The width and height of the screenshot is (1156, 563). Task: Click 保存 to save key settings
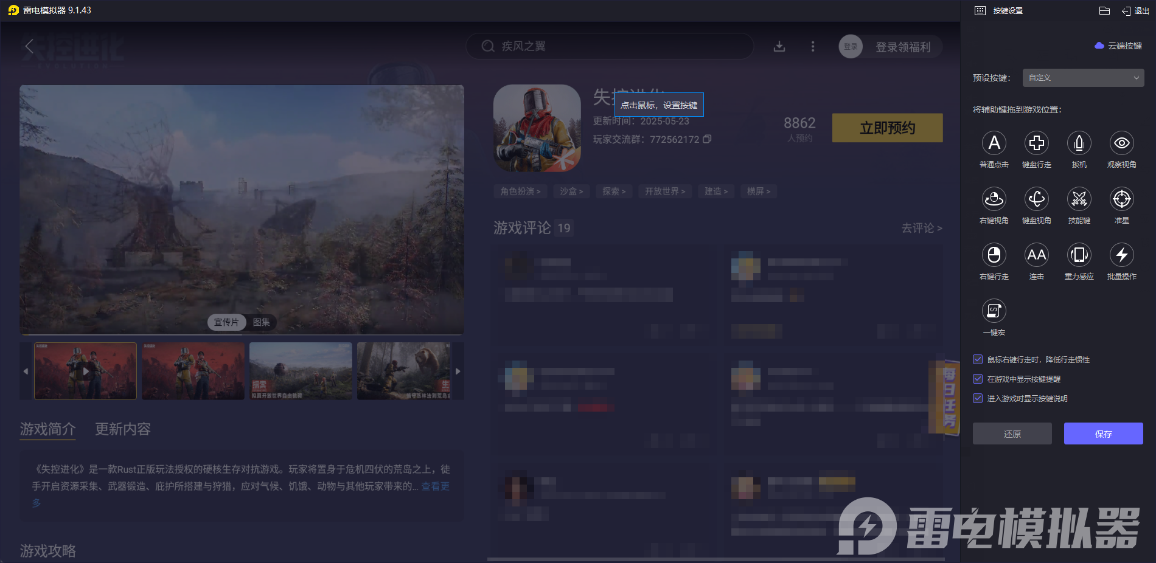(1104, 433)
